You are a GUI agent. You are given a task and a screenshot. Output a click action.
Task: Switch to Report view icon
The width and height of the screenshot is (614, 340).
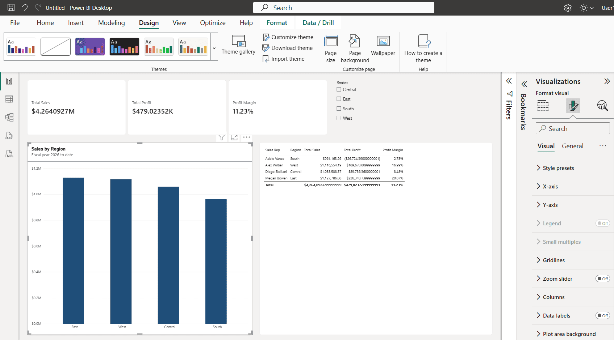(9, 81)
